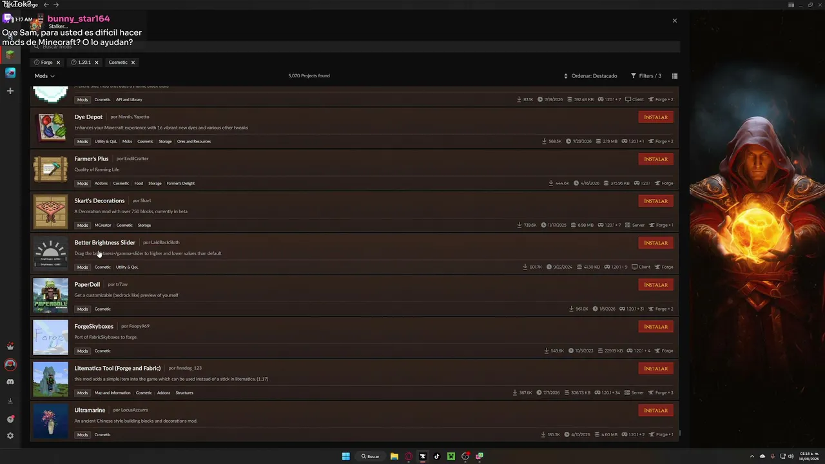
Task: Open the Better Brightness Slider title
Action: point(104,243)
